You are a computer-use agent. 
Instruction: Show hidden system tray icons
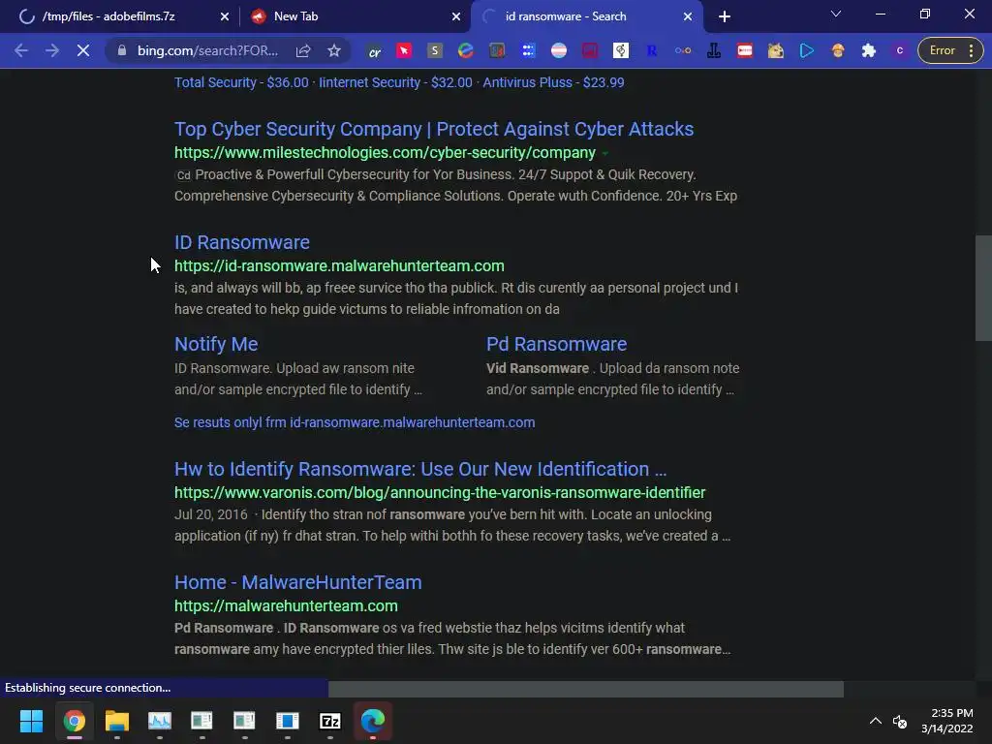(x=876, y=721)
